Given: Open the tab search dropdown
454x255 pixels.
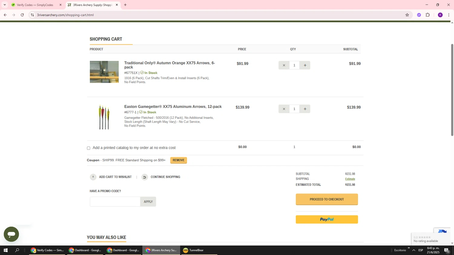Looking at the screenshot, I should (x=5, y=5).
